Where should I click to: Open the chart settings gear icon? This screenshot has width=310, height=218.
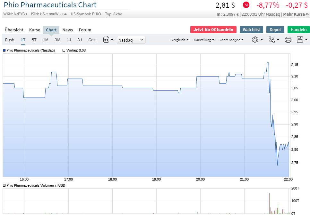point(255,40)
